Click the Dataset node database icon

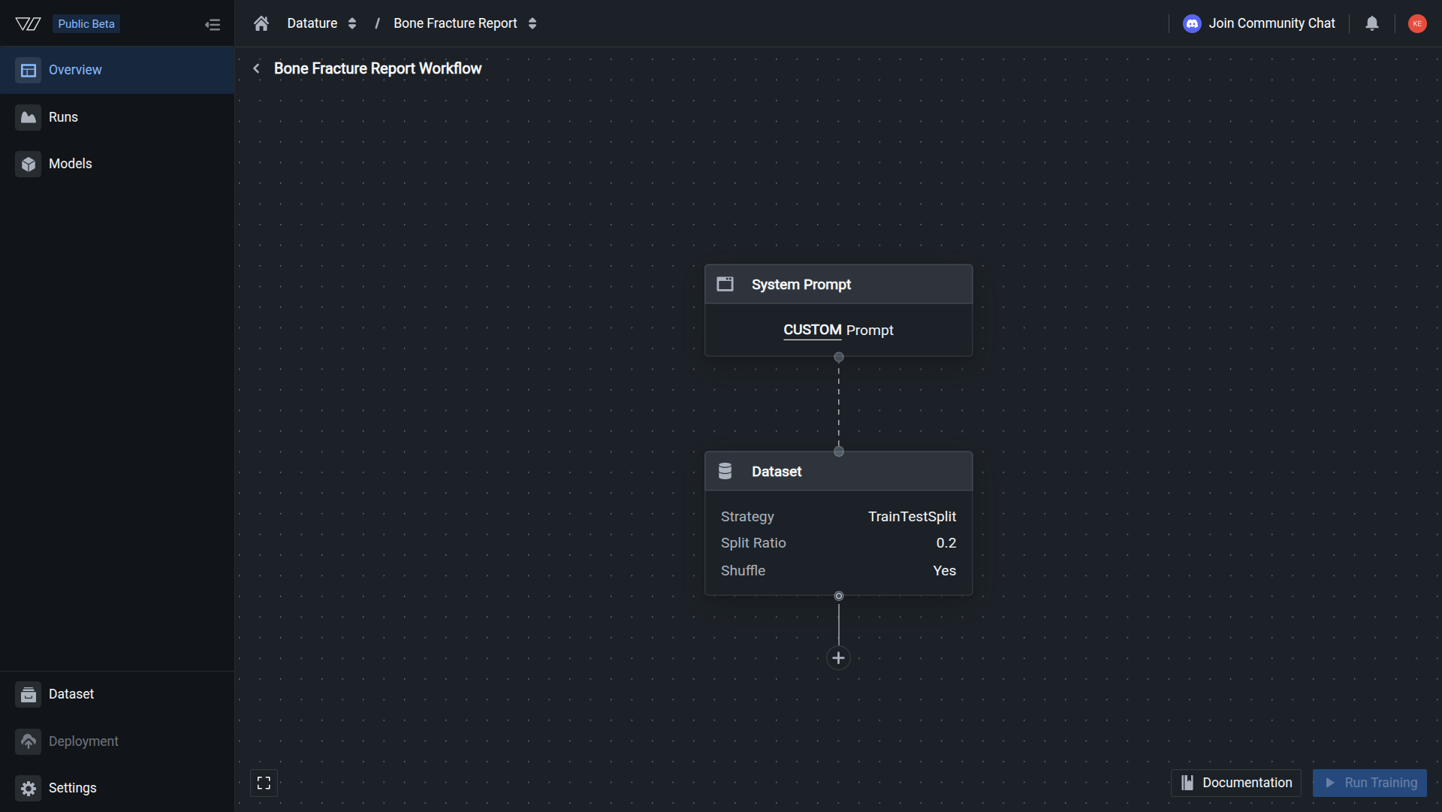(725, 471)
